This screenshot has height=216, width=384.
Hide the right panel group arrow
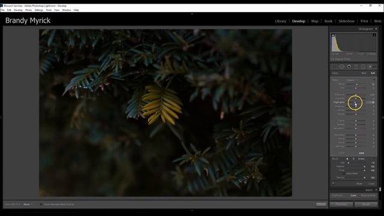[383, 118]
